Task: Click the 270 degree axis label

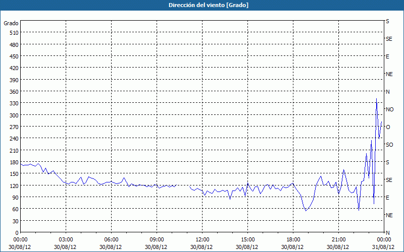Action: [15, 127]
